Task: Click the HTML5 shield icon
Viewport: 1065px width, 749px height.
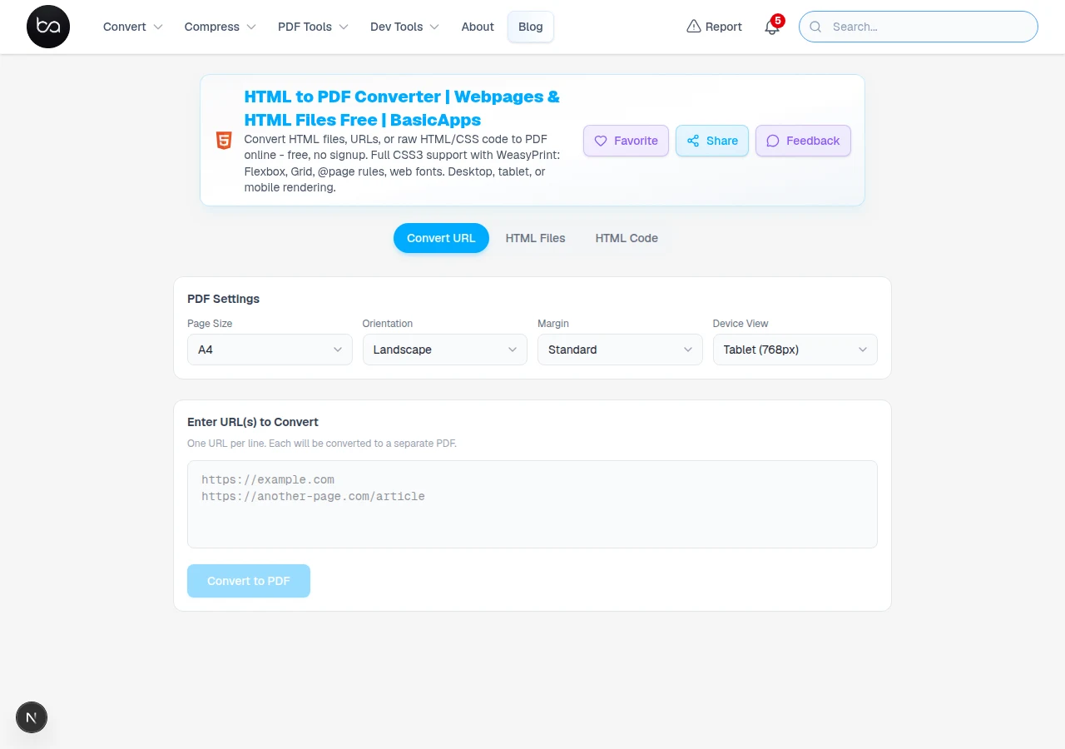Action: (x=224, y=141)
